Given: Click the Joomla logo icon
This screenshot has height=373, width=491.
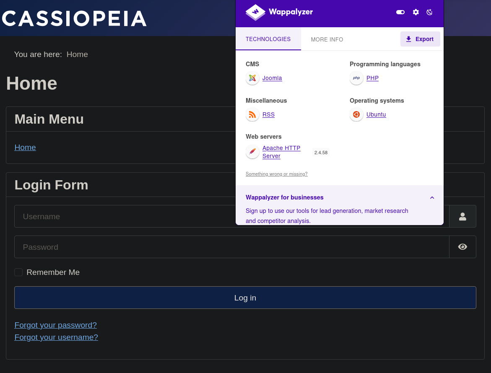Looking at the screenshot, I should [x=252, y=78].
